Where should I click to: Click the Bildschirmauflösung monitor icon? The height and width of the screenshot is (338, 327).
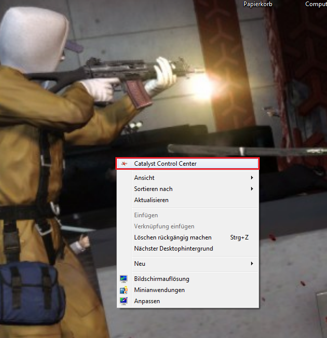(124, 279)
